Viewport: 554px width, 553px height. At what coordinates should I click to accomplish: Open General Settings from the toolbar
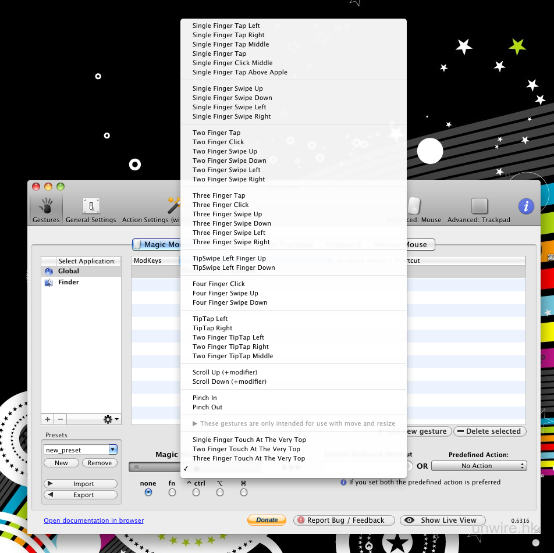coord(91,209)
